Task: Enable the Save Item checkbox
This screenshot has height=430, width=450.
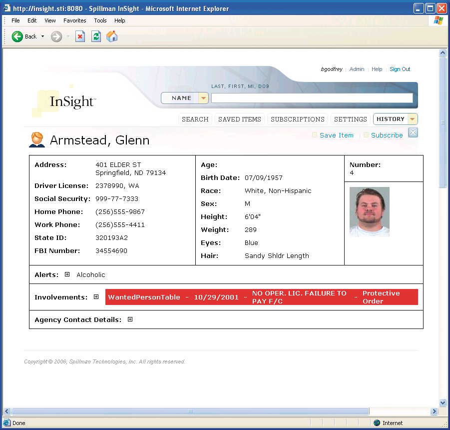Action: pos(315,135)
